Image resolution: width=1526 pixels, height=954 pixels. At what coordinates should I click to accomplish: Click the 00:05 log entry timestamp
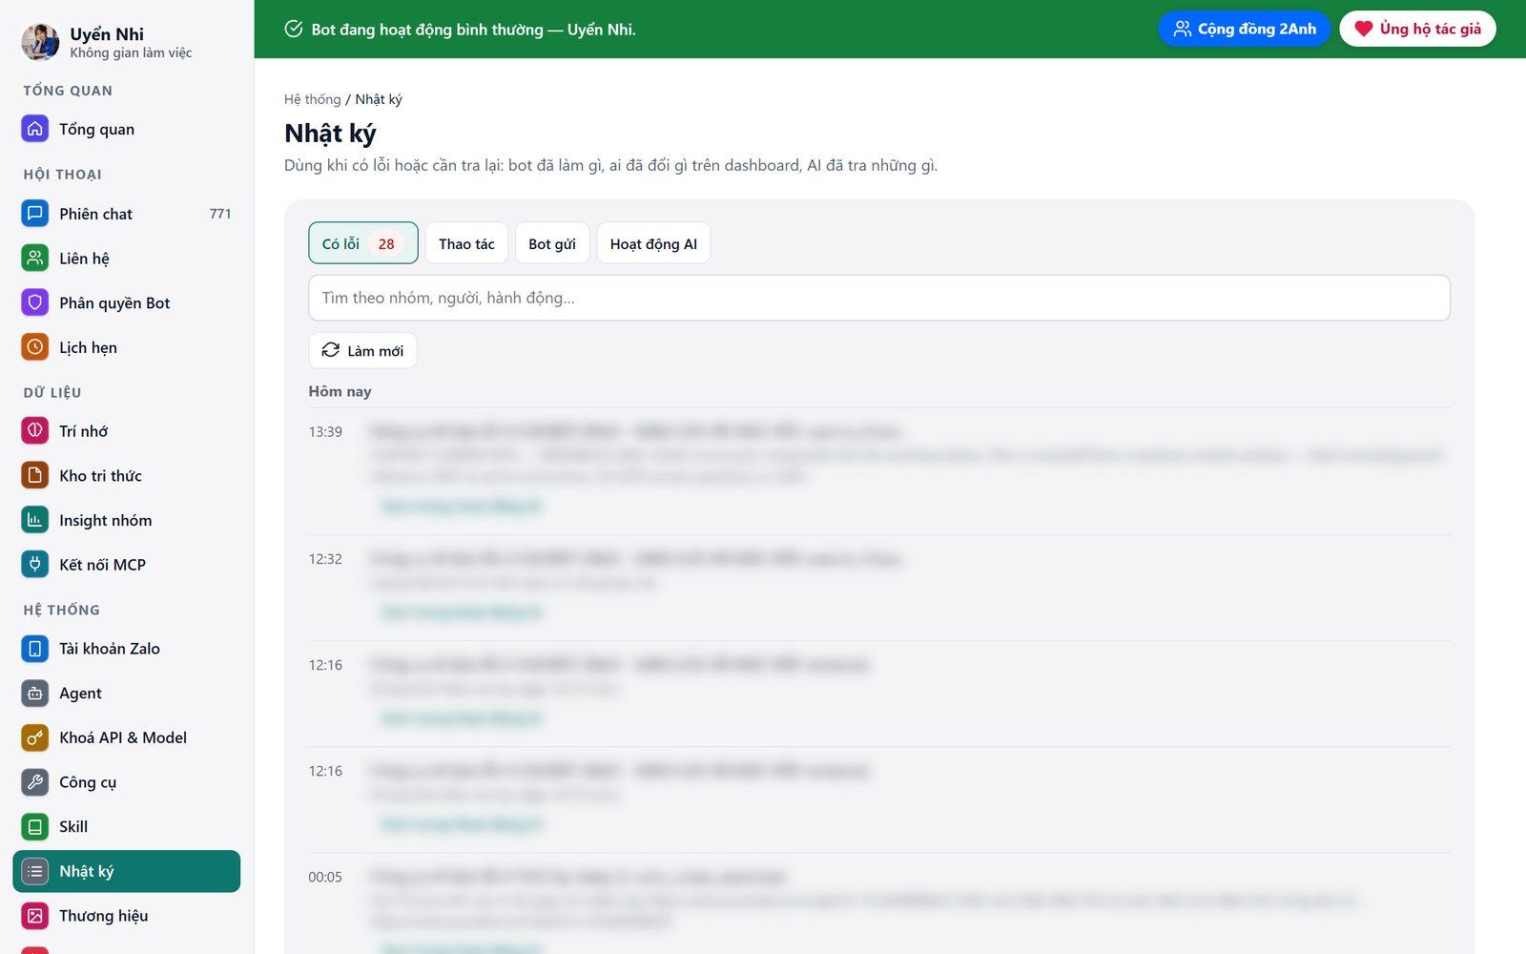click(325, 877)
